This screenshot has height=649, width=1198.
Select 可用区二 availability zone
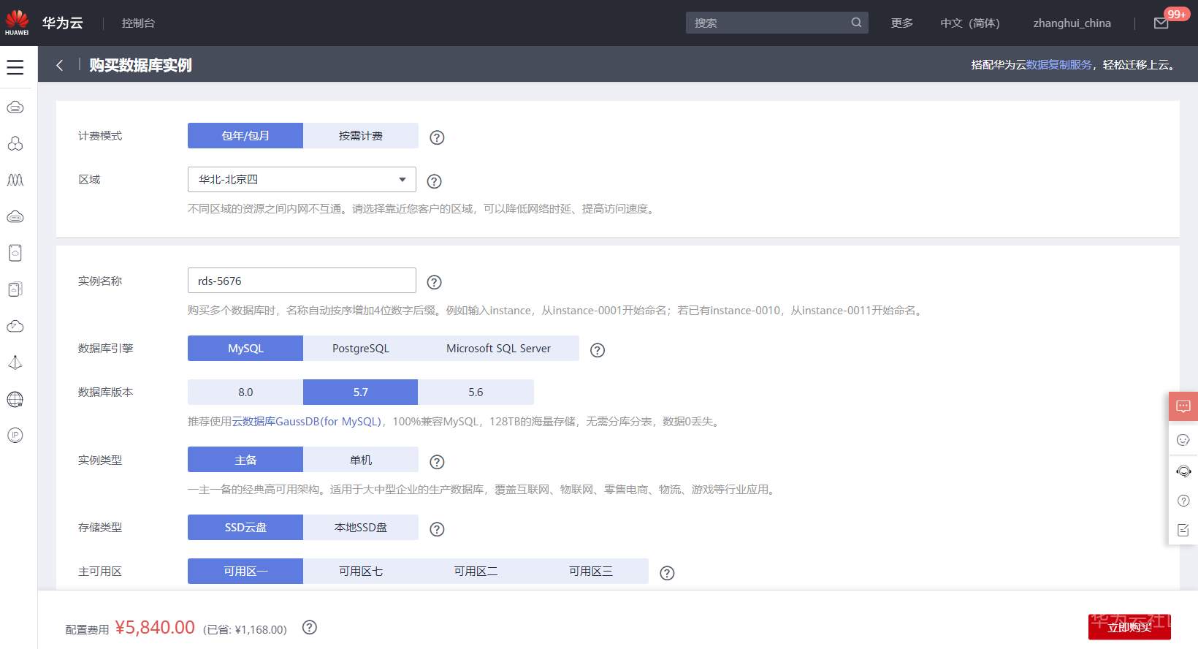coord(476,572)
